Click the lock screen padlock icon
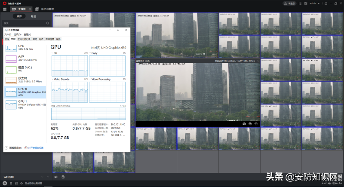Image resolution: width=344 pixels, height=187 pixels. (x=326, y=3)
